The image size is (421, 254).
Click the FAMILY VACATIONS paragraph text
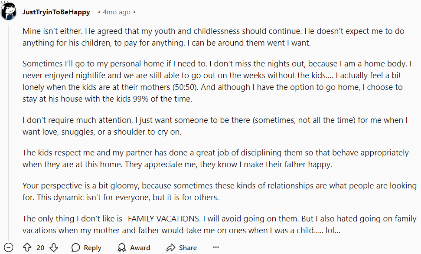pos(219,224)
